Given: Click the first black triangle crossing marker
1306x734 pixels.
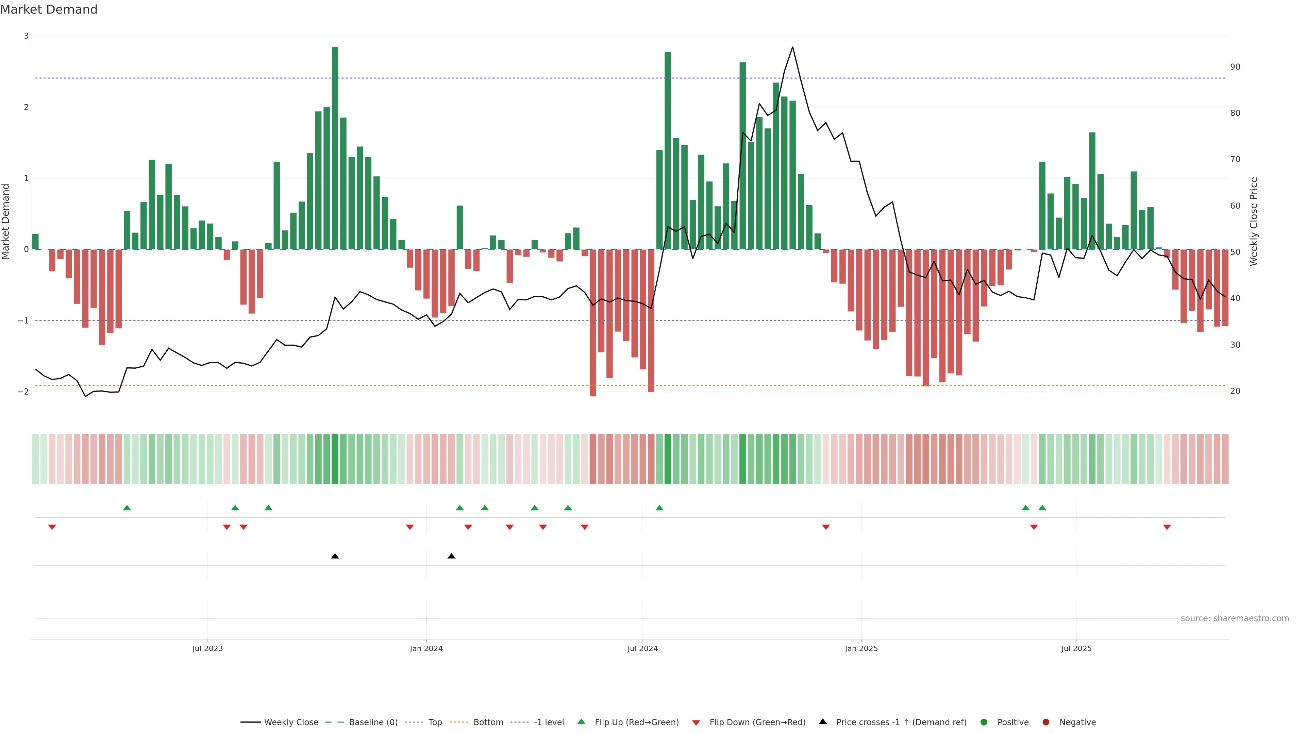Looking at the screenshot, I should click(335, 556).
